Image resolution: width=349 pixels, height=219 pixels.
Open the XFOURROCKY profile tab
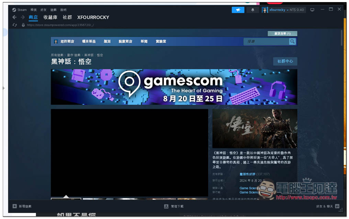[x=93, y=17]
